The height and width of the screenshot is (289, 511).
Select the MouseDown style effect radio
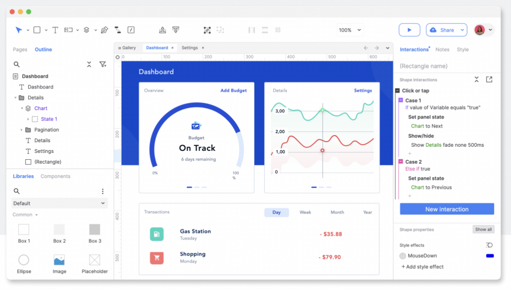tap(403, 256)
